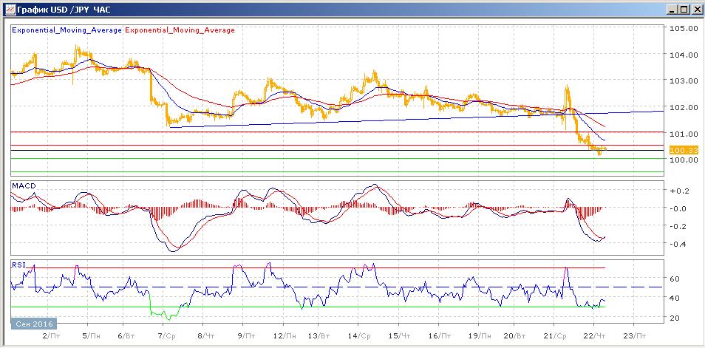Click the chart icon in the title bar
The height and width of the screenshot is (348, 705).
point(9,10)
